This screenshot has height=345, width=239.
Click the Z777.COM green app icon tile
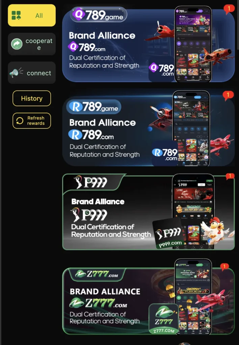164,319
